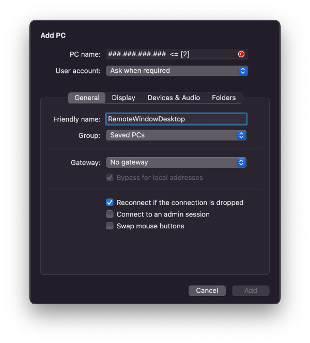Enable Connect to an admin session
310x343 pixels.
pyautogui.click(x=110, y=214)
